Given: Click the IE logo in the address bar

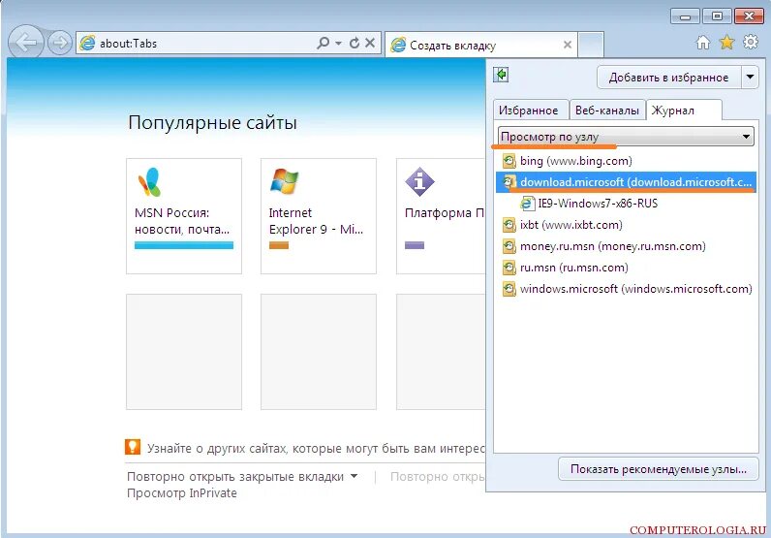Looking at the screenshot, I should coord(87,43).
